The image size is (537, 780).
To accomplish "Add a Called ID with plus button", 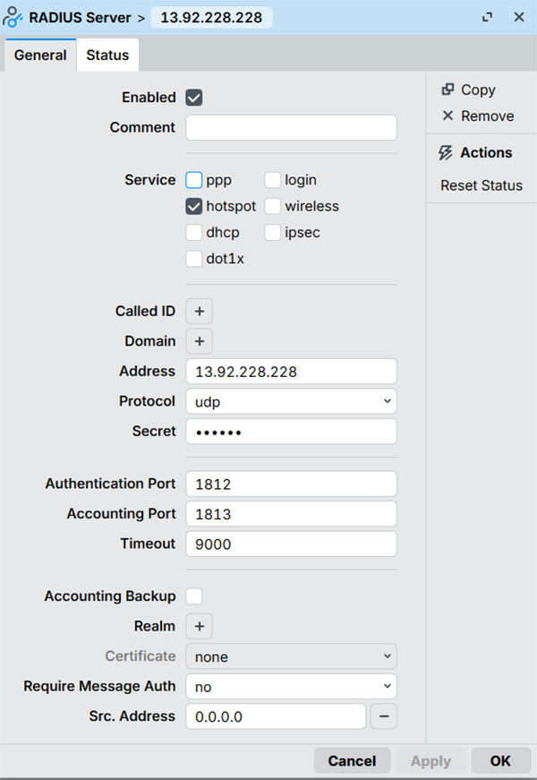I will [x=199, y=312].
